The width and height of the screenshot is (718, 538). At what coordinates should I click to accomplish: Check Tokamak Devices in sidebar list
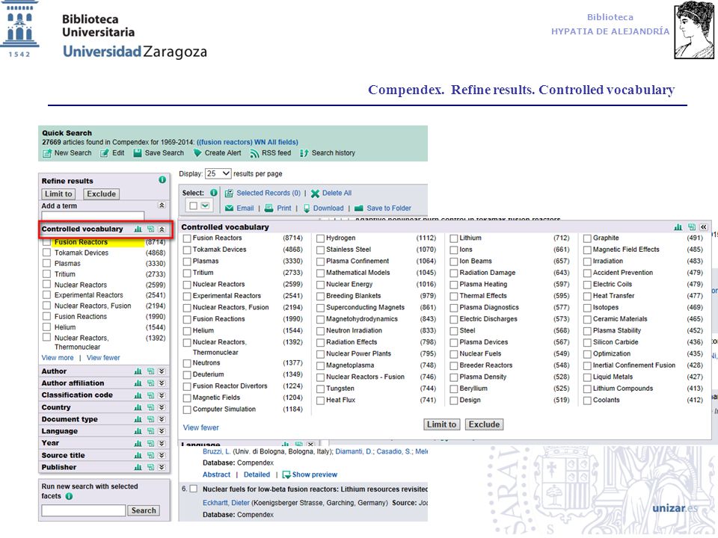[x=46, y=253]
